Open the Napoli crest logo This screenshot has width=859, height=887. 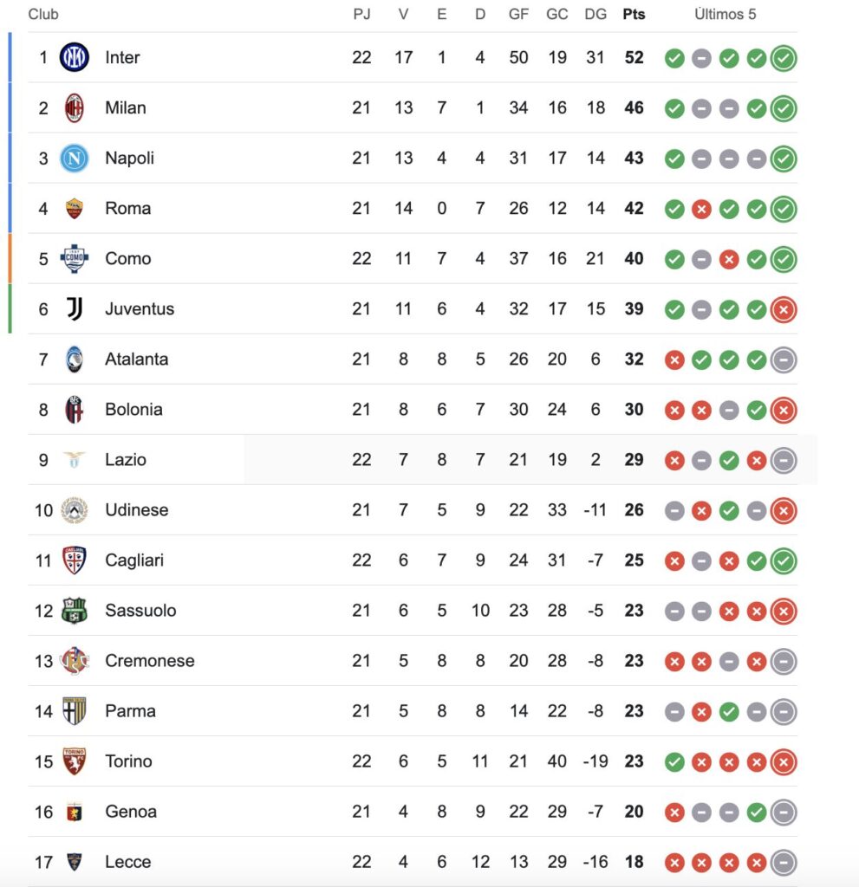pos(74,159)
